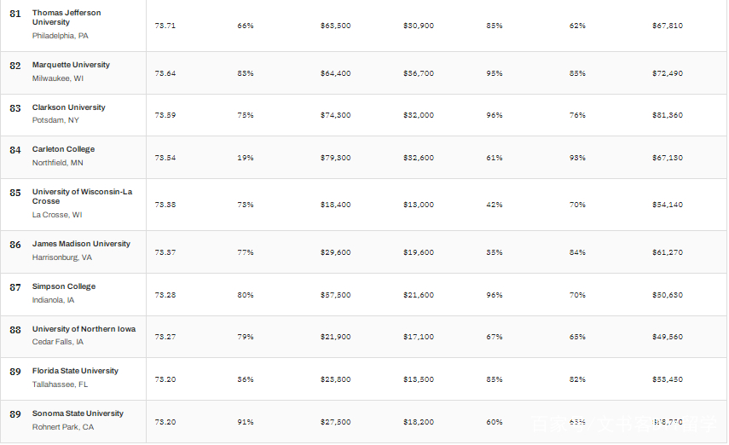Viewport: 729px width, 445px height.
Task: Open Simpson College entry
Action: point(64,286)
